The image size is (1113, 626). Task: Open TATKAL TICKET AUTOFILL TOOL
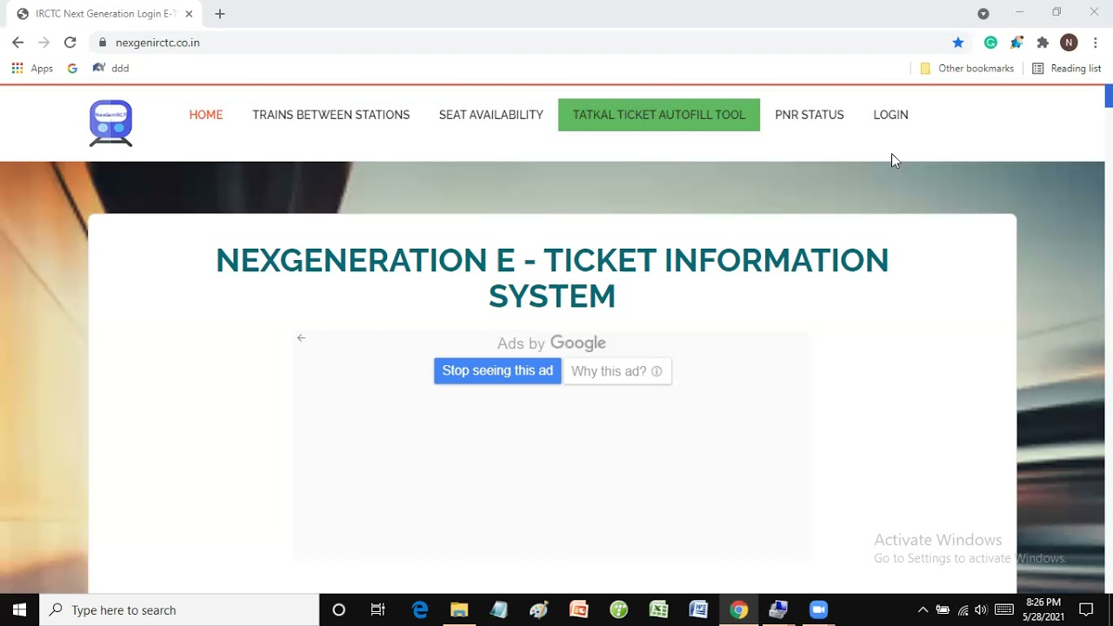point(659,115)
